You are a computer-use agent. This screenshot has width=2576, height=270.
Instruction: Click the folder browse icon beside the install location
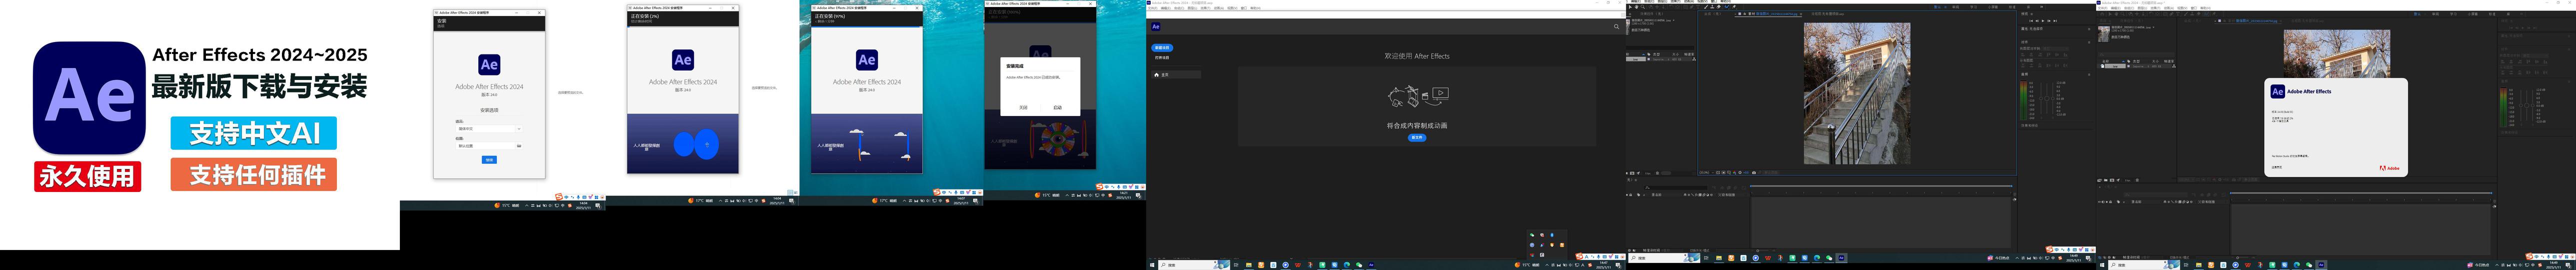tap(519, 146)
